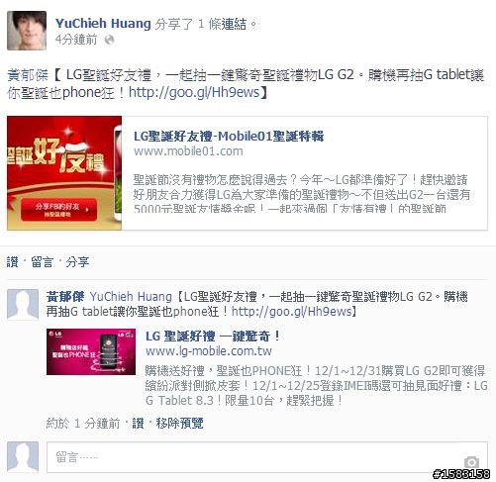
Task: Open YuChieh Huang profile name link
Action: pos(103,24)
